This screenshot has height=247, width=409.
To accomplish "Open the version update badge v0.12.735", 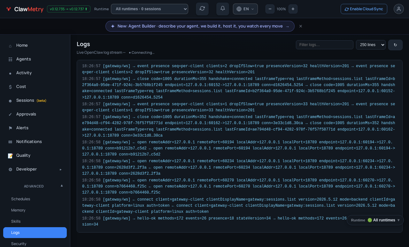I will tap(69, 9).
